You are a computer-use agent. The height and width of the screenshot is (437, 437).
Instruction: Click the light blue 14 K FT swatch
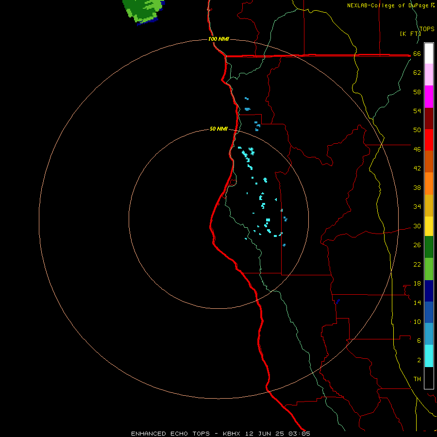tap(429, 334)
